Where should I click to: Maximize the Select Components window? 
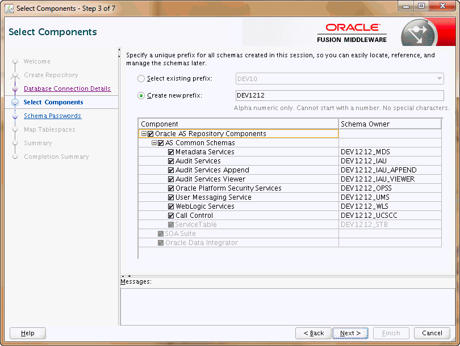[421, 6]
